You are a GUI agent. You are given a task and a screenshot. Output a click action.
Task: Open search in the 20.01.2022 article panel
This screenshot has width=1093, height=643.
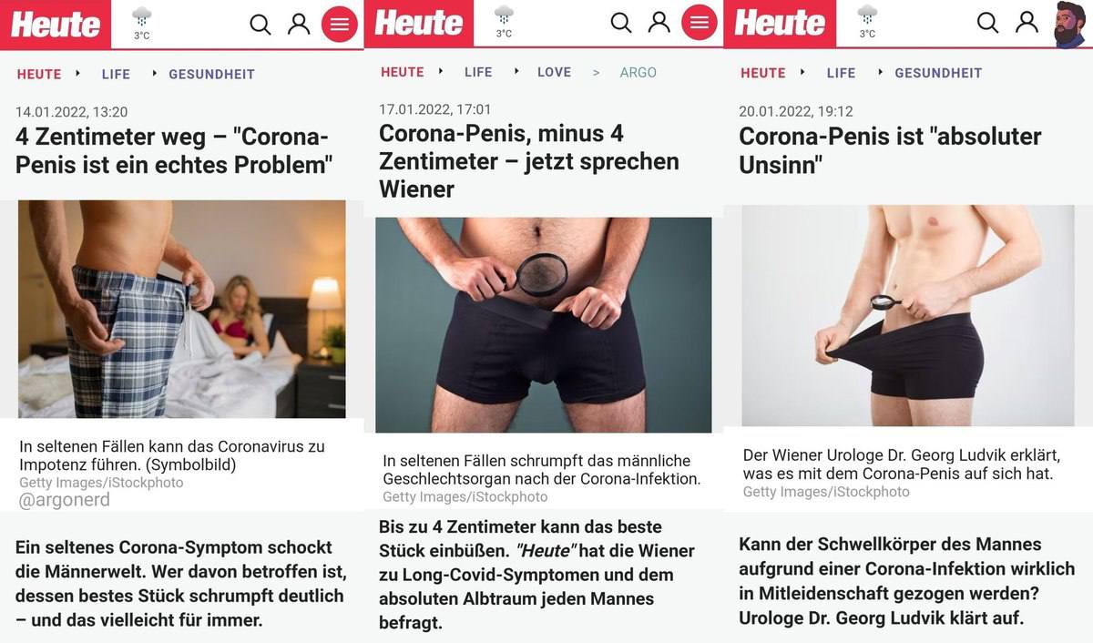[x=987, y=22]
